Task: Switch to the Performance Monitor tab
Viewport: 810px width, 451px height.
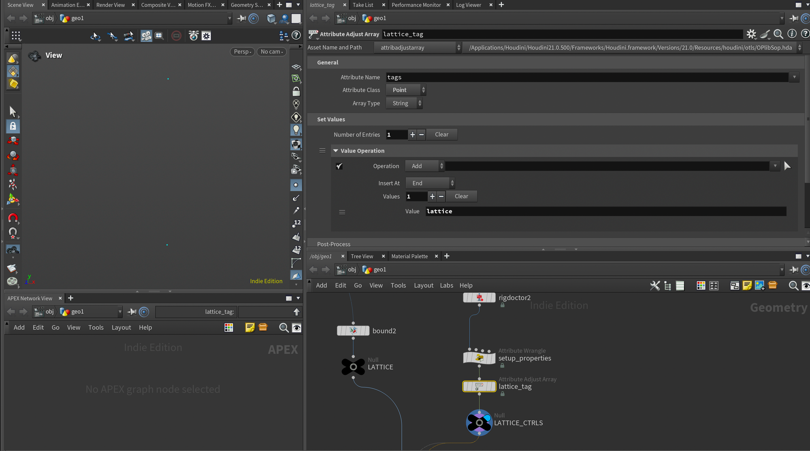Action: (416, 5)
